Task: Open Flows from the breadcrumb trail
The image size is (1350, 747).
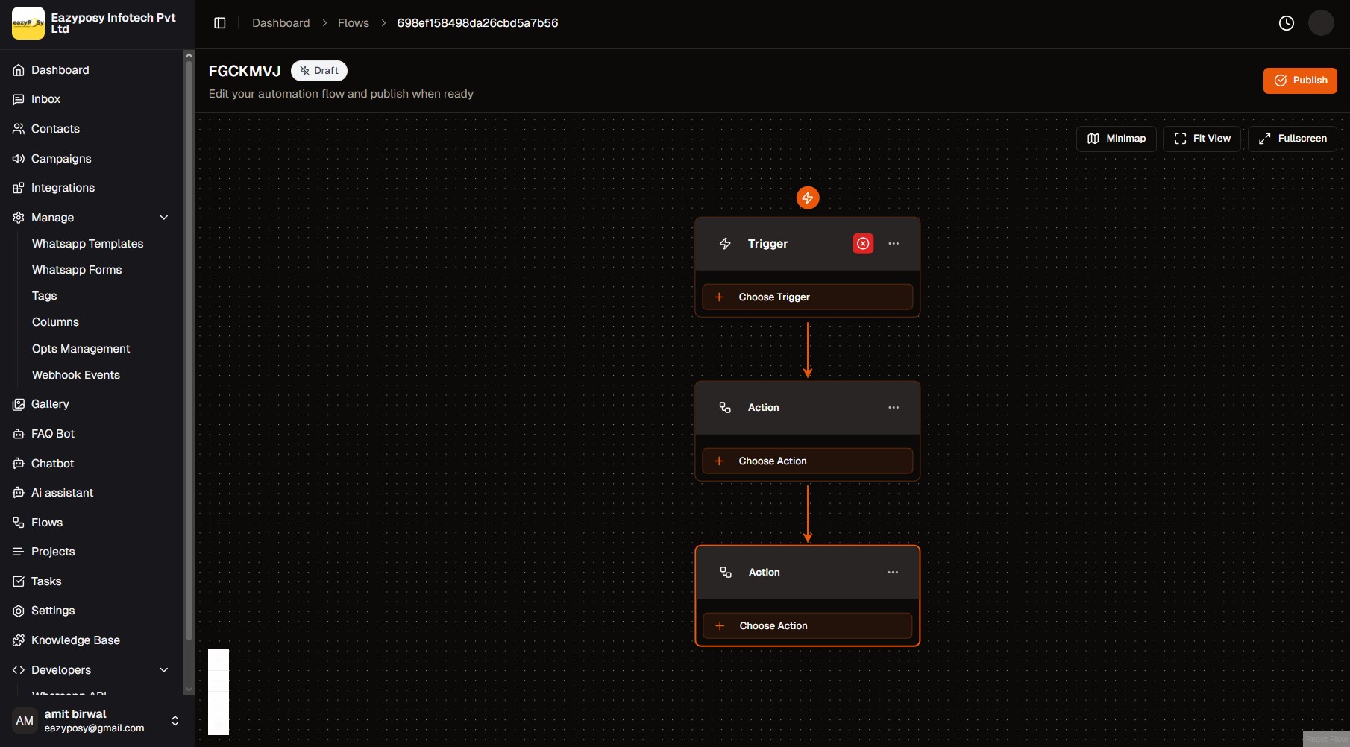Action: tap(354, 22)
